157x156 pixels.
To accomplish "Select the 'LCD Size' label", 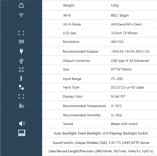I will [x=70, y=33].
